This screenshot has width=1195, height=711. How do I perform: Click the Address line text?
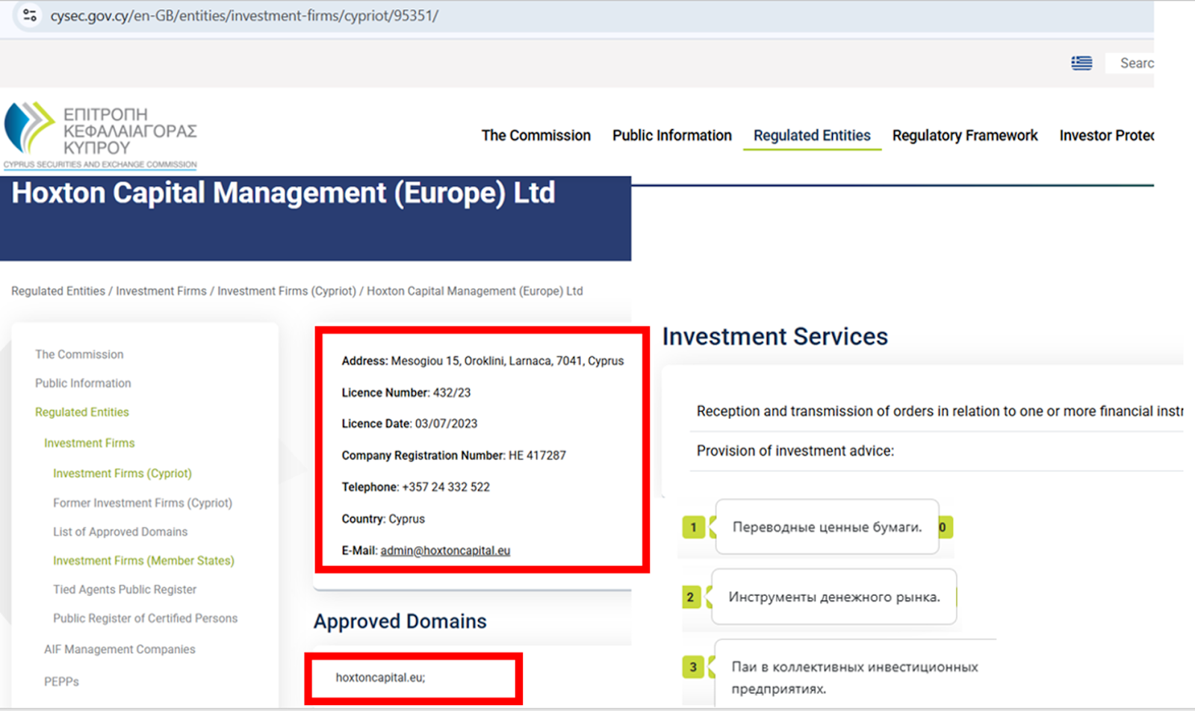click(x=482, y=361)
